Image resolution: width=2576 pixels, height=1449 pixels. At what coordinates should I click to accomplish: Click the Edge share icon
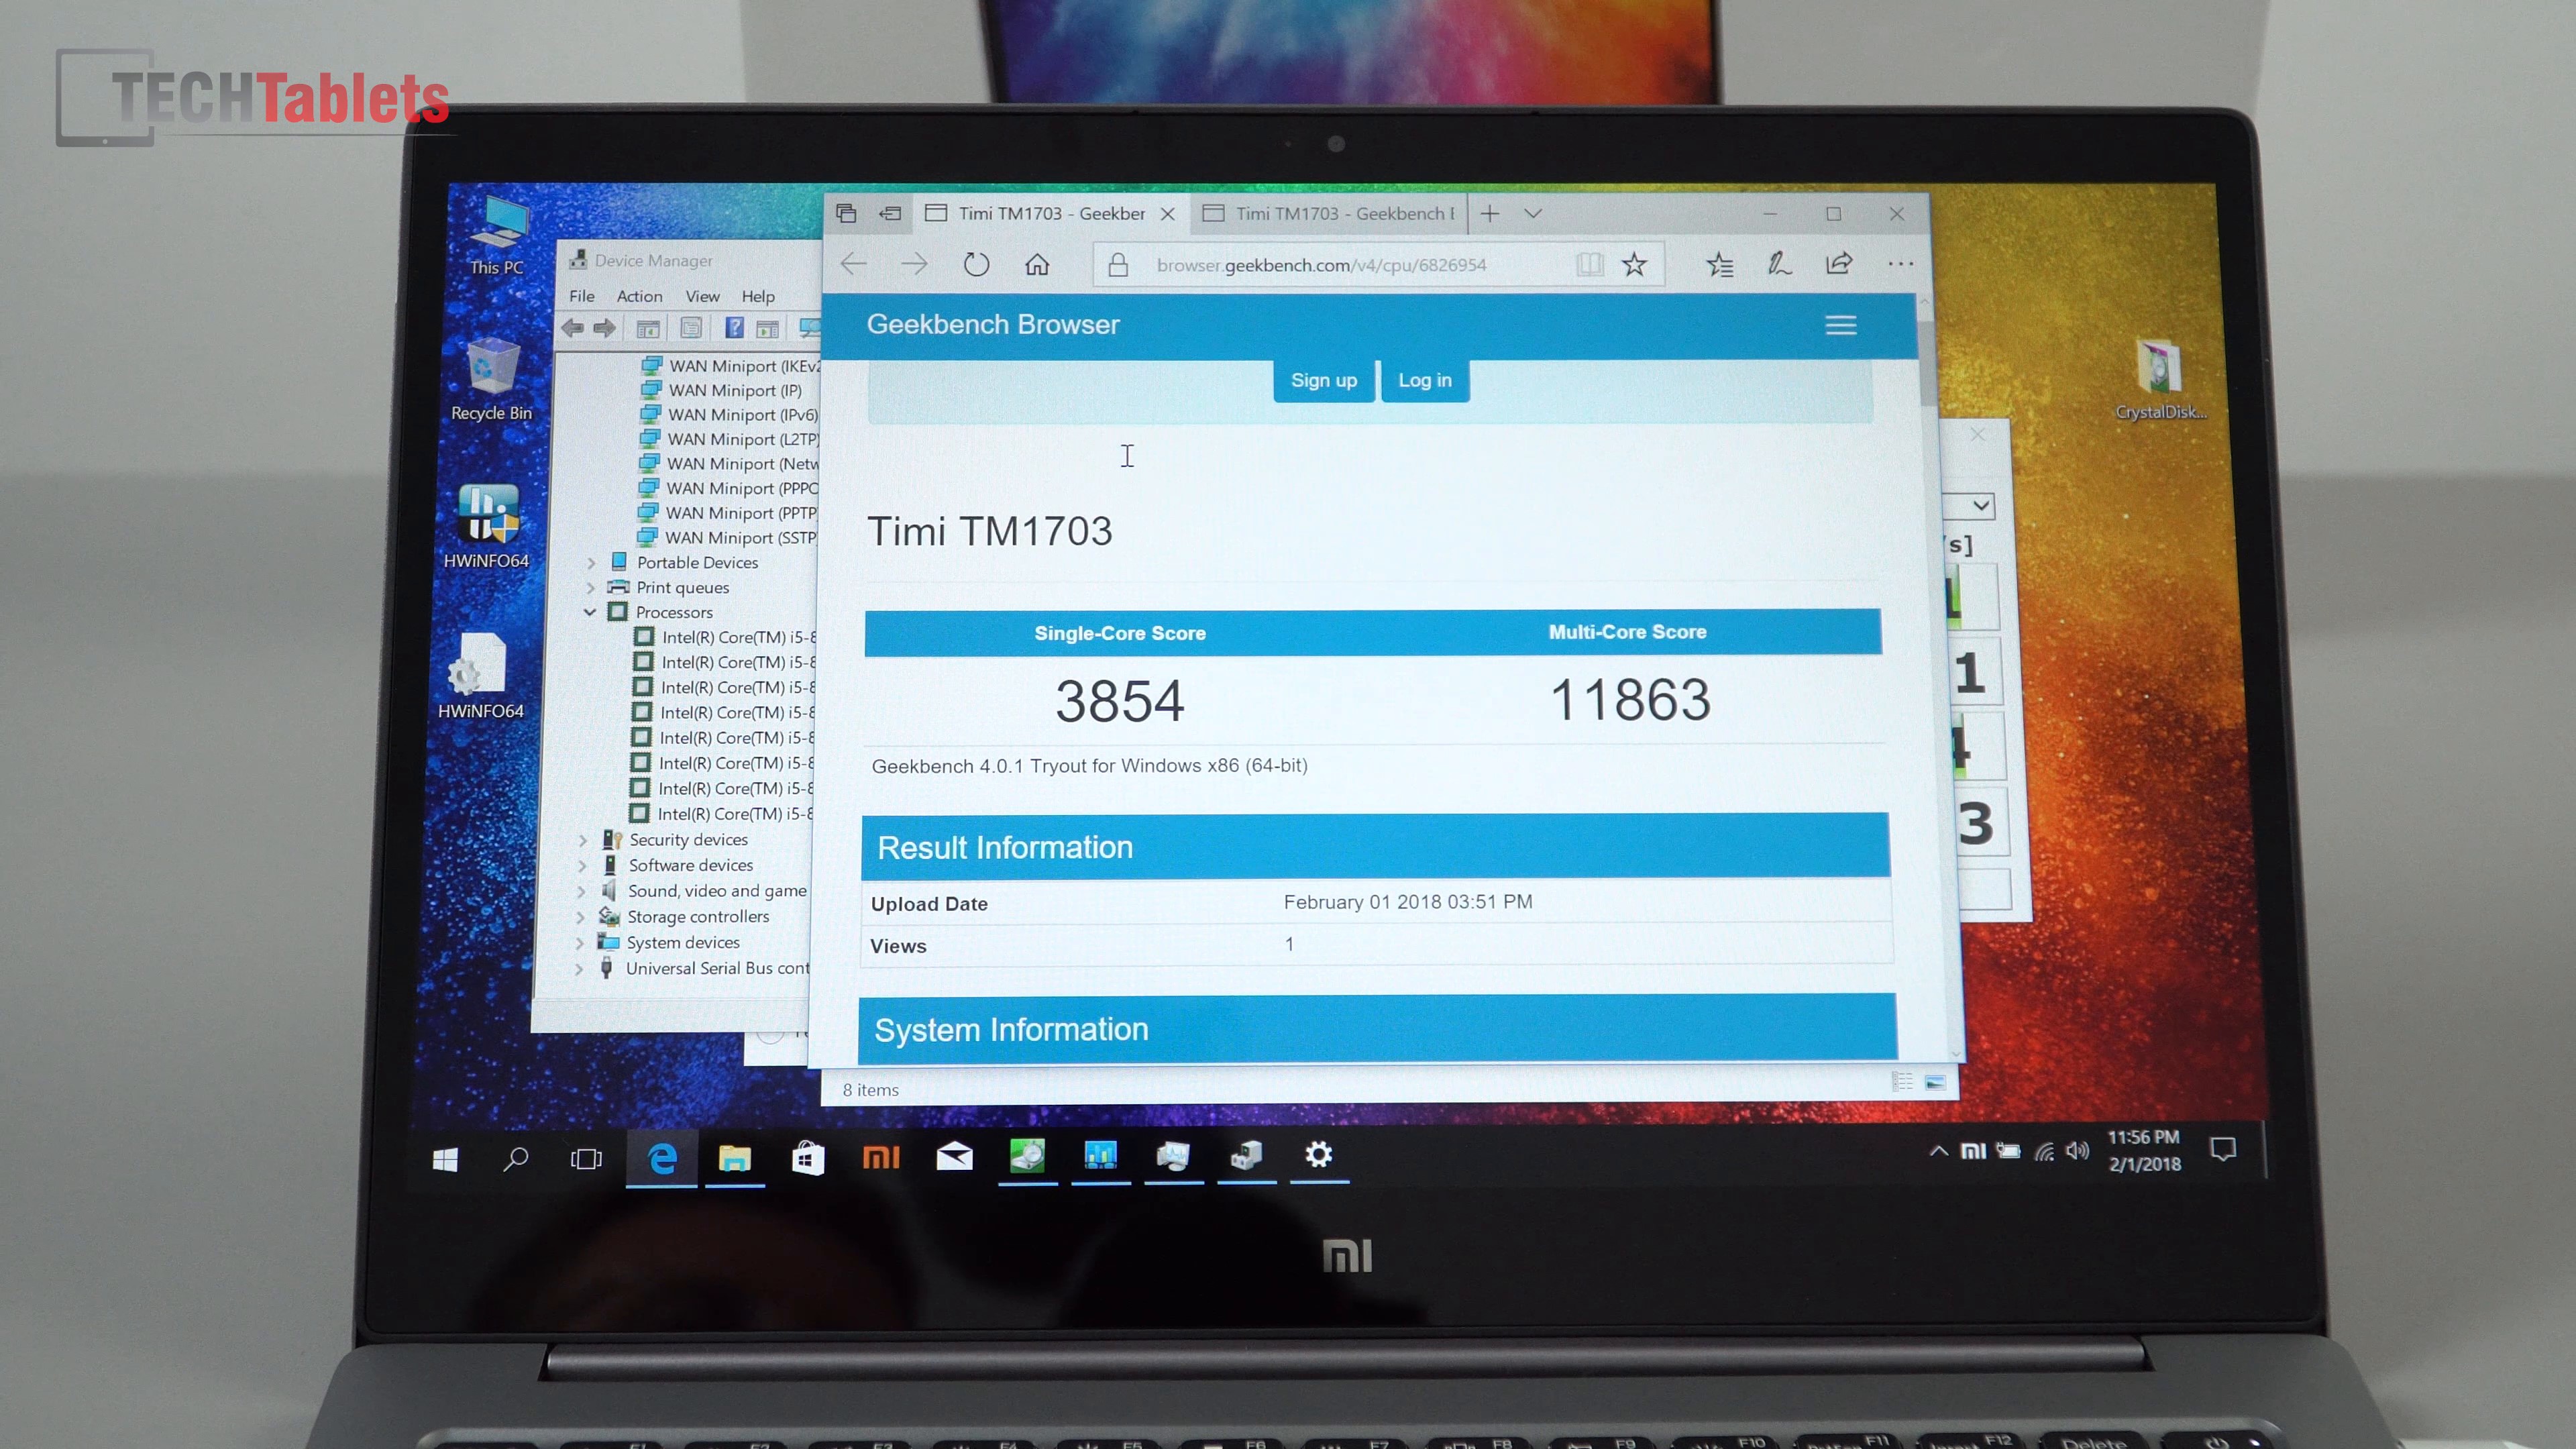pos(1839,263)
